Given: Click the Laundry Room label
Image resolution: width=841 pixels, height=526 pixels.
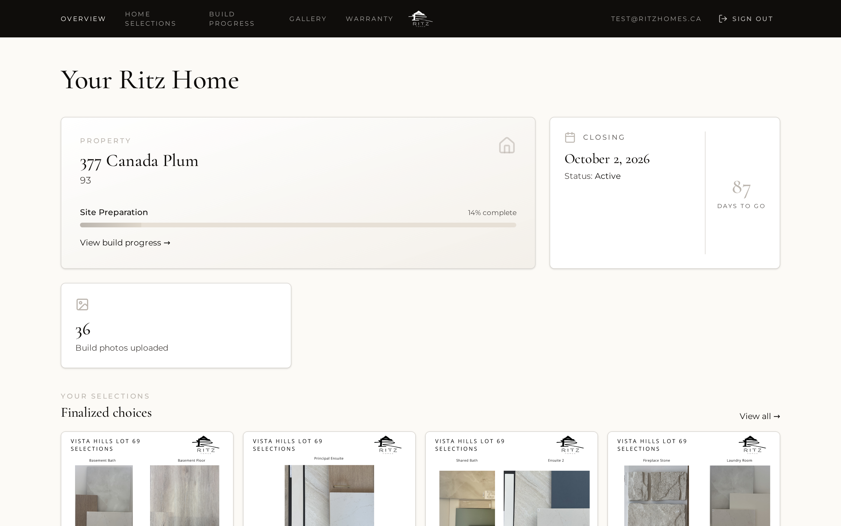Looking at the screenshot, I should coord(739,460).
